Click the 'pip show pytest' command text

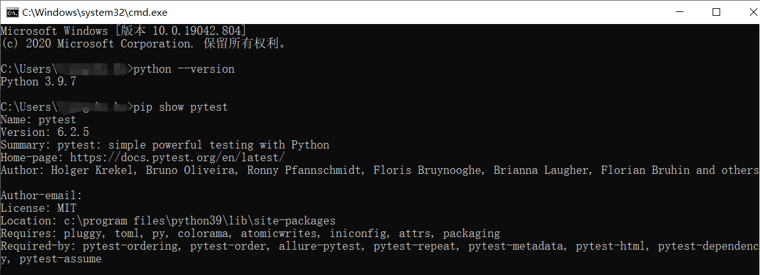tap(181, 107)
